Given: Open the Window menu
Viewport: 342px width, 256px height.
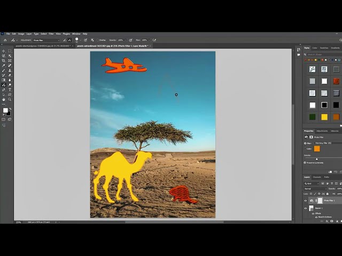Looking at the screenshot, I should point(76,34).
